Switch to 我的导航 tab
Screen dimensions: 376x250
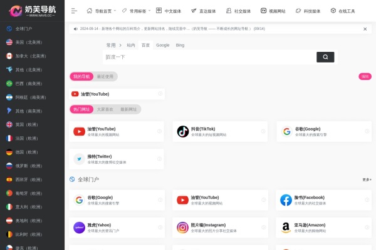81,76
